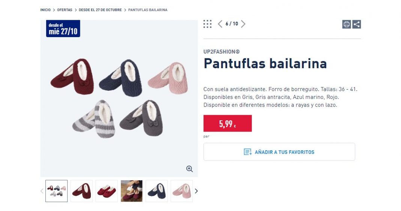Show the dark red bow slipper thumbnail
The width and height of the screenshot is (401, 211).
click(x=81, y=191)
